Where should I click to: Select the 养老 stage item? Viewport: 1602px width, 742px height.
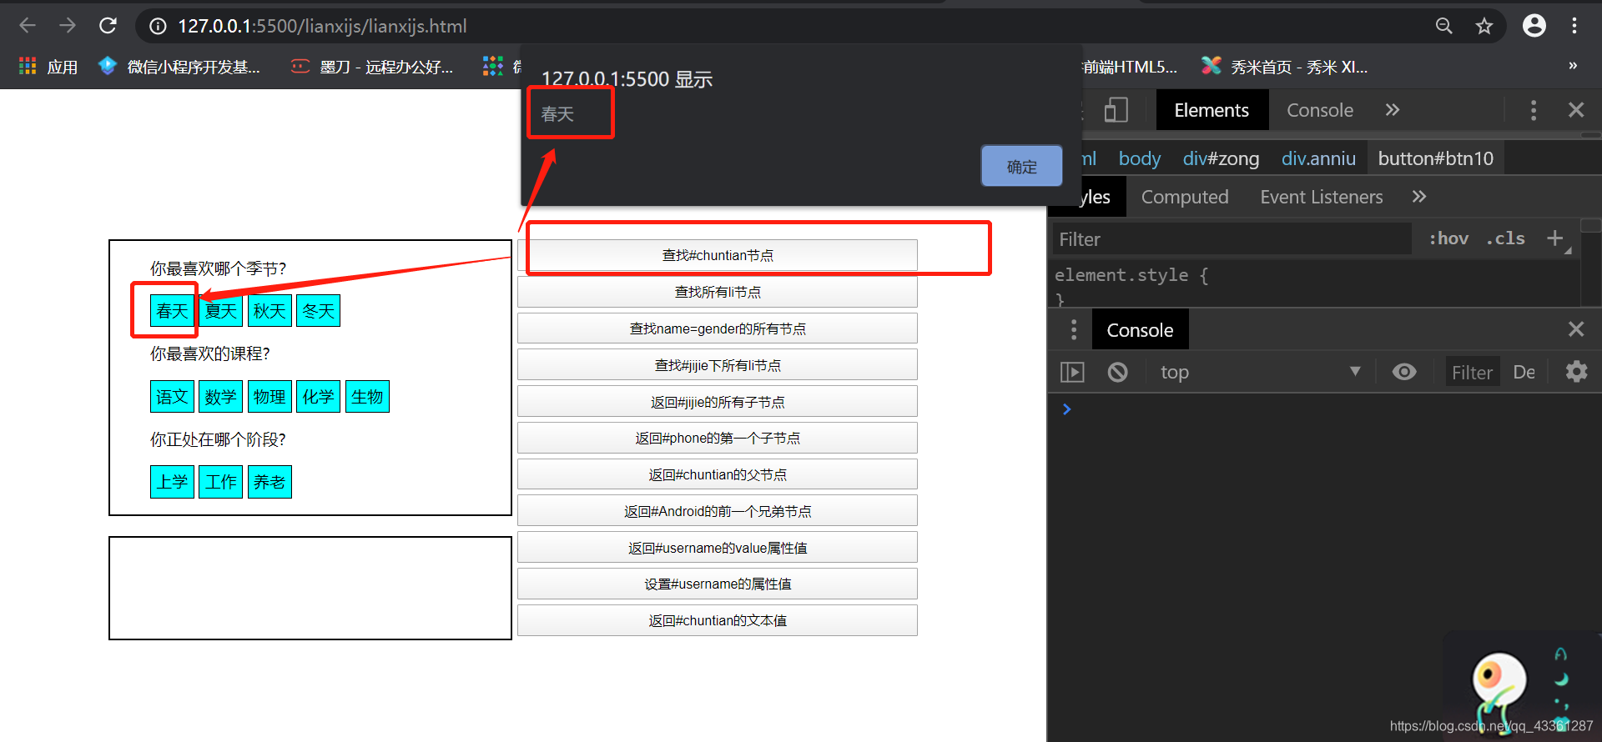tap(270, 482)
